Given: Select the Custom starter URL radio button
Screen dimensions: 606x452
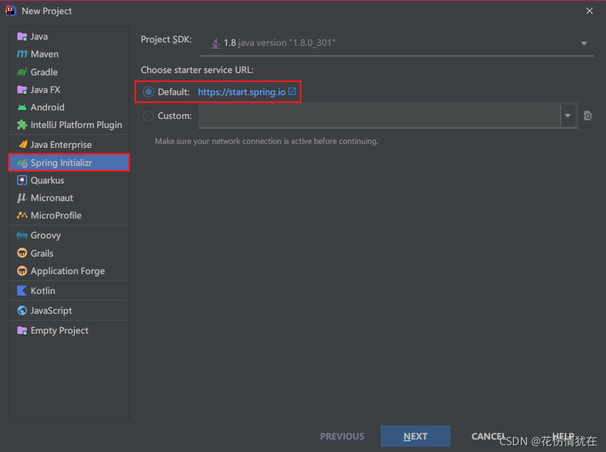Looking at the screenshot, I should (149, 116).
